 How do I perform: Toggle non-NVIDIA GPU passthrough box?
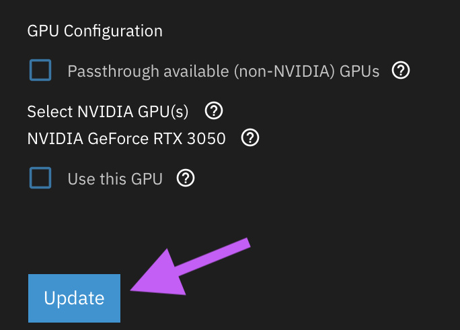tap(40, 70)
